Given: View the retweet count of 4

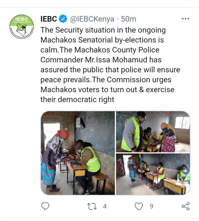Looking at the screenshot, I should point(105,206).
